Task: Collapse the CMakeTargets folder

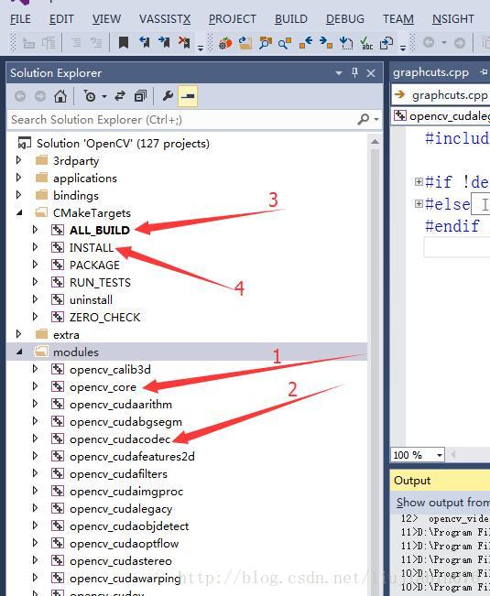Action: pos(19,212)
